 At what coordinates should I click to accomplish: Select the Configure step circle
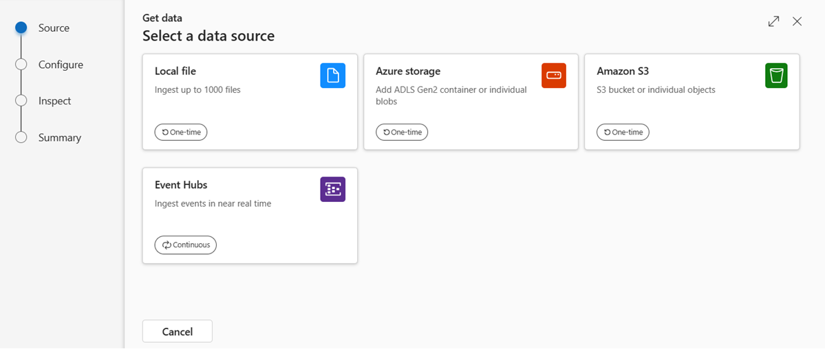(x=21, y=65)
